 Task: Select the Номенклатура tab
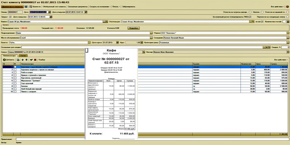[x=9, y=55]
